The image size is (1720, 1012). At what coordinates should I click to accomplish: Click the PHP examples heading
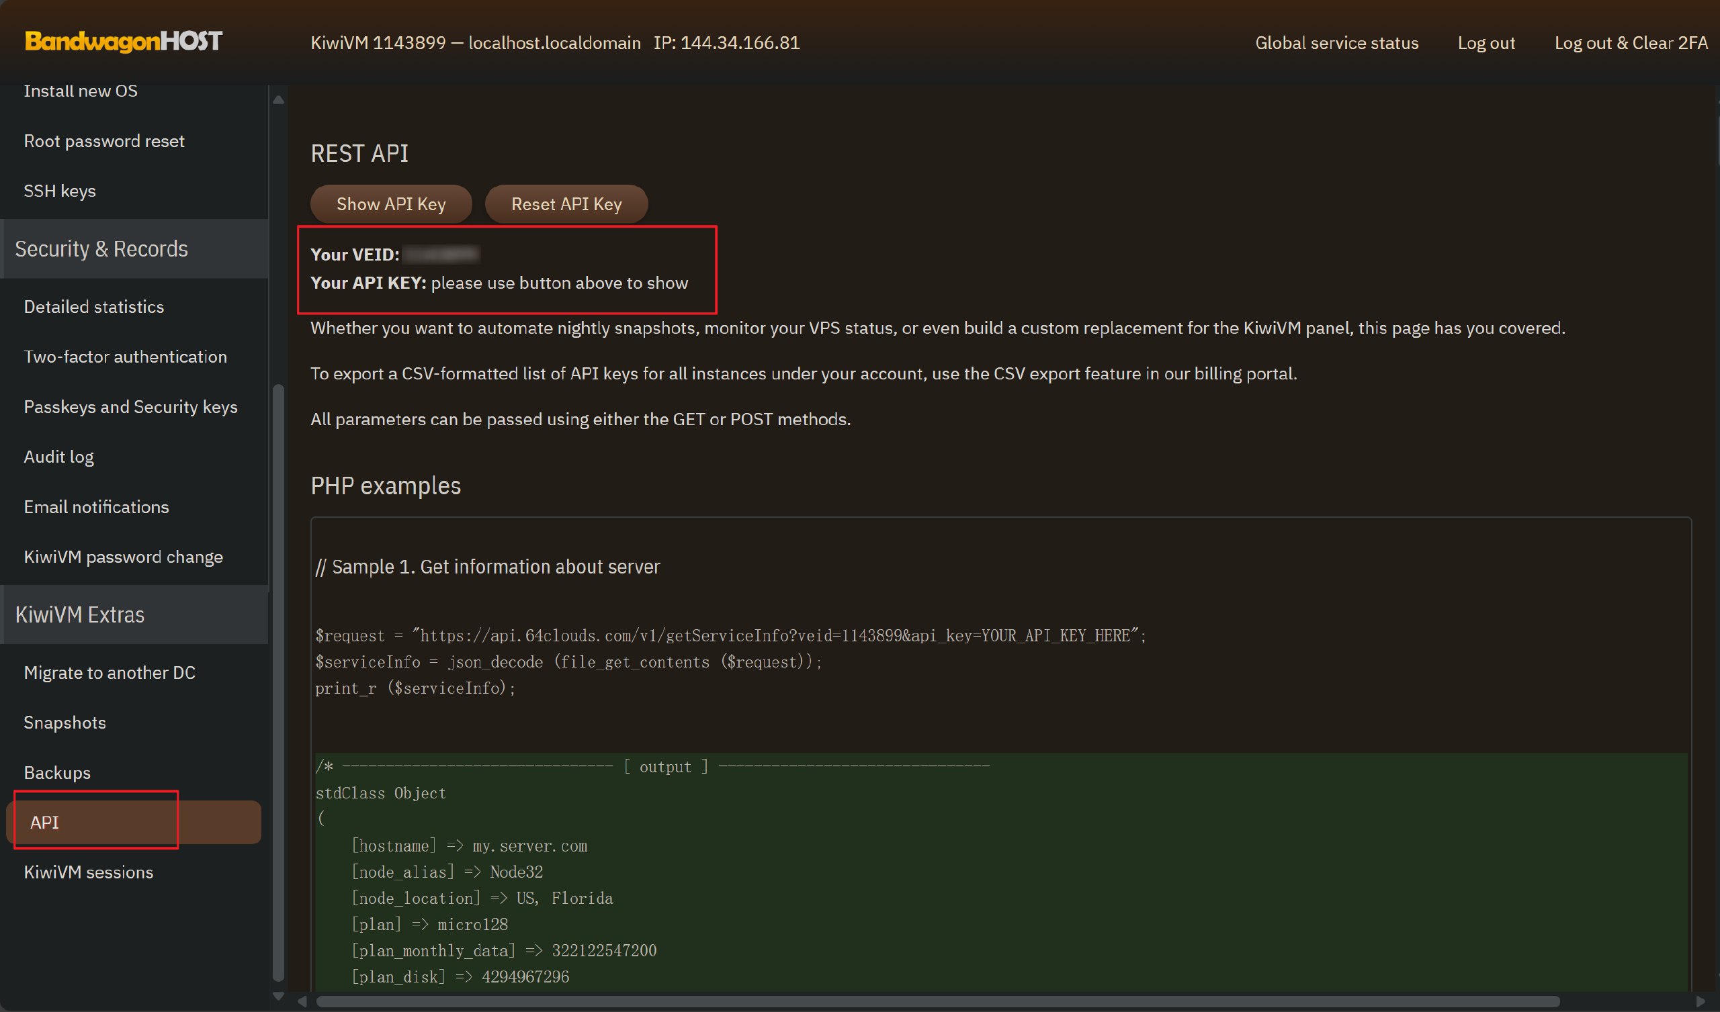(386, 486)
